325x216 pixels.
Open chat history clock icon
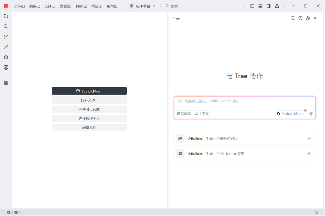pos(300,18)
